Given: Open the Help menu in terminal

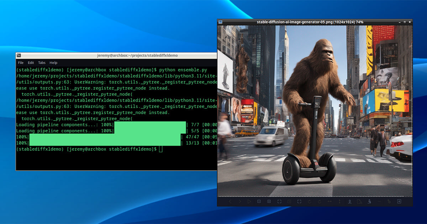Looking at the screenshot, I should (x=53, y=63).
